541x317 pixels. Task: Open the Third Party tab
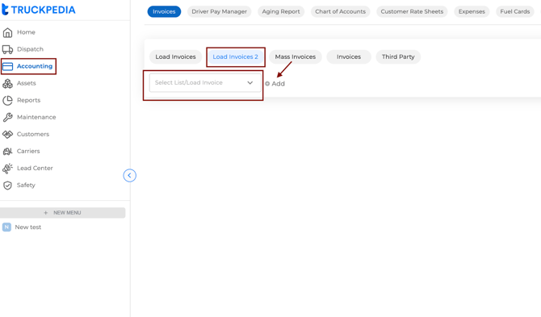point(398,56)
